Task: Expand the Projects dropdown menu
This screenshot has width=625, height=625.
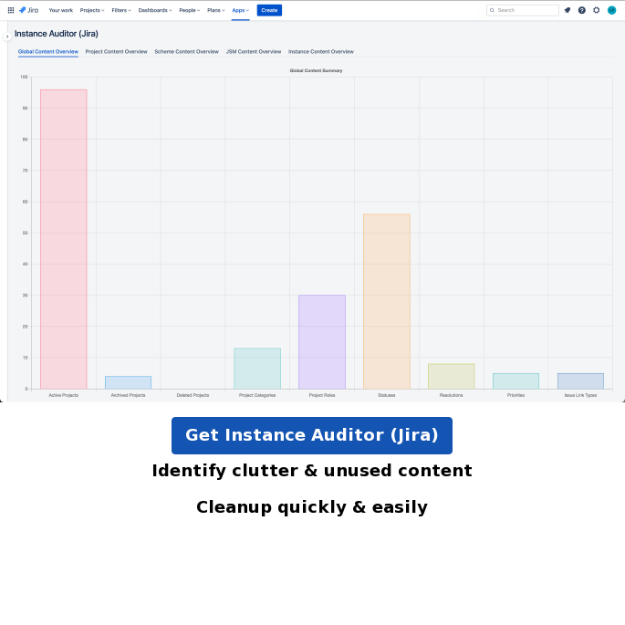Action: point(91,10)
